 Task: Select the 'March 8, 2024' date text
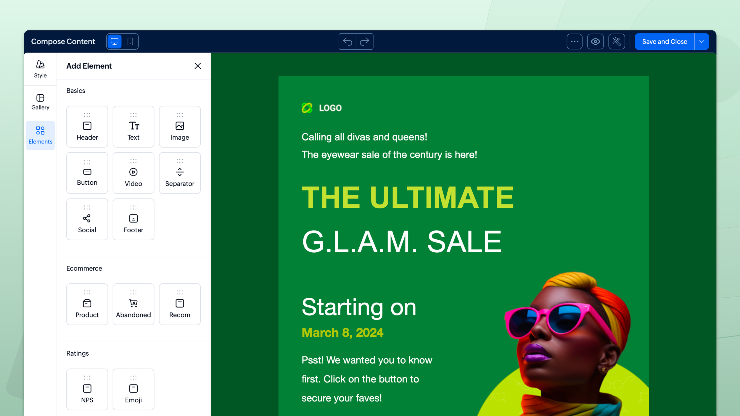pyautogui.click(x=342, y=333)
